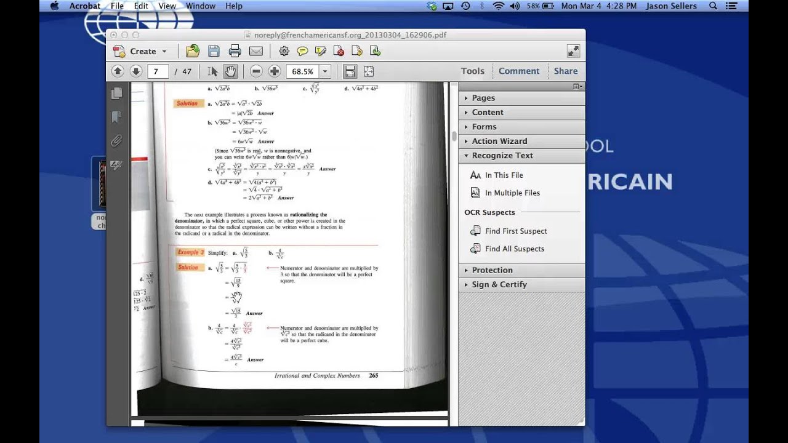Email the file using the envelope icon
Screen dimensions: 788x443
(x=255, y=51)
